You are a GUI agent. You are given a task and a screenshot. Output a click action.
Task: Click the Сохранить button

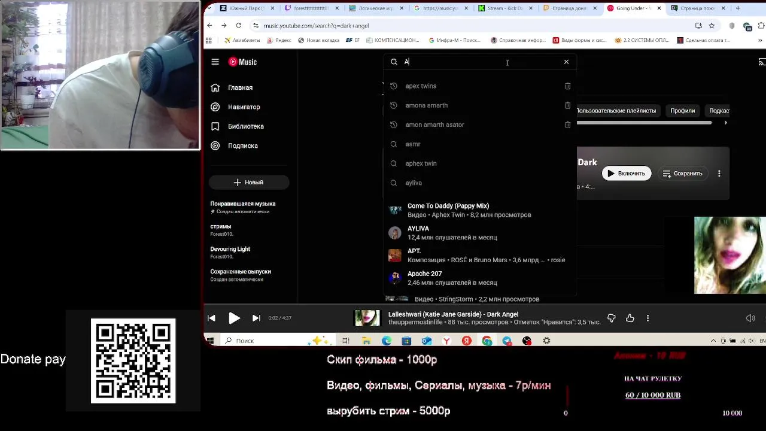point(682,174)
